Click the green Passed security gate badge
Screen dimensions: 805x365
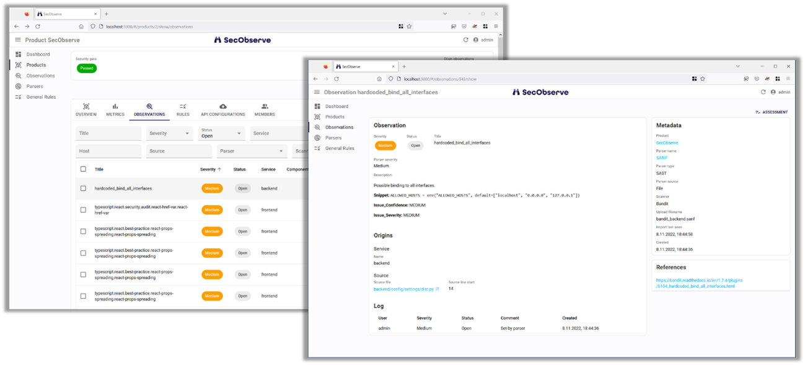click(x=87, y=68)
